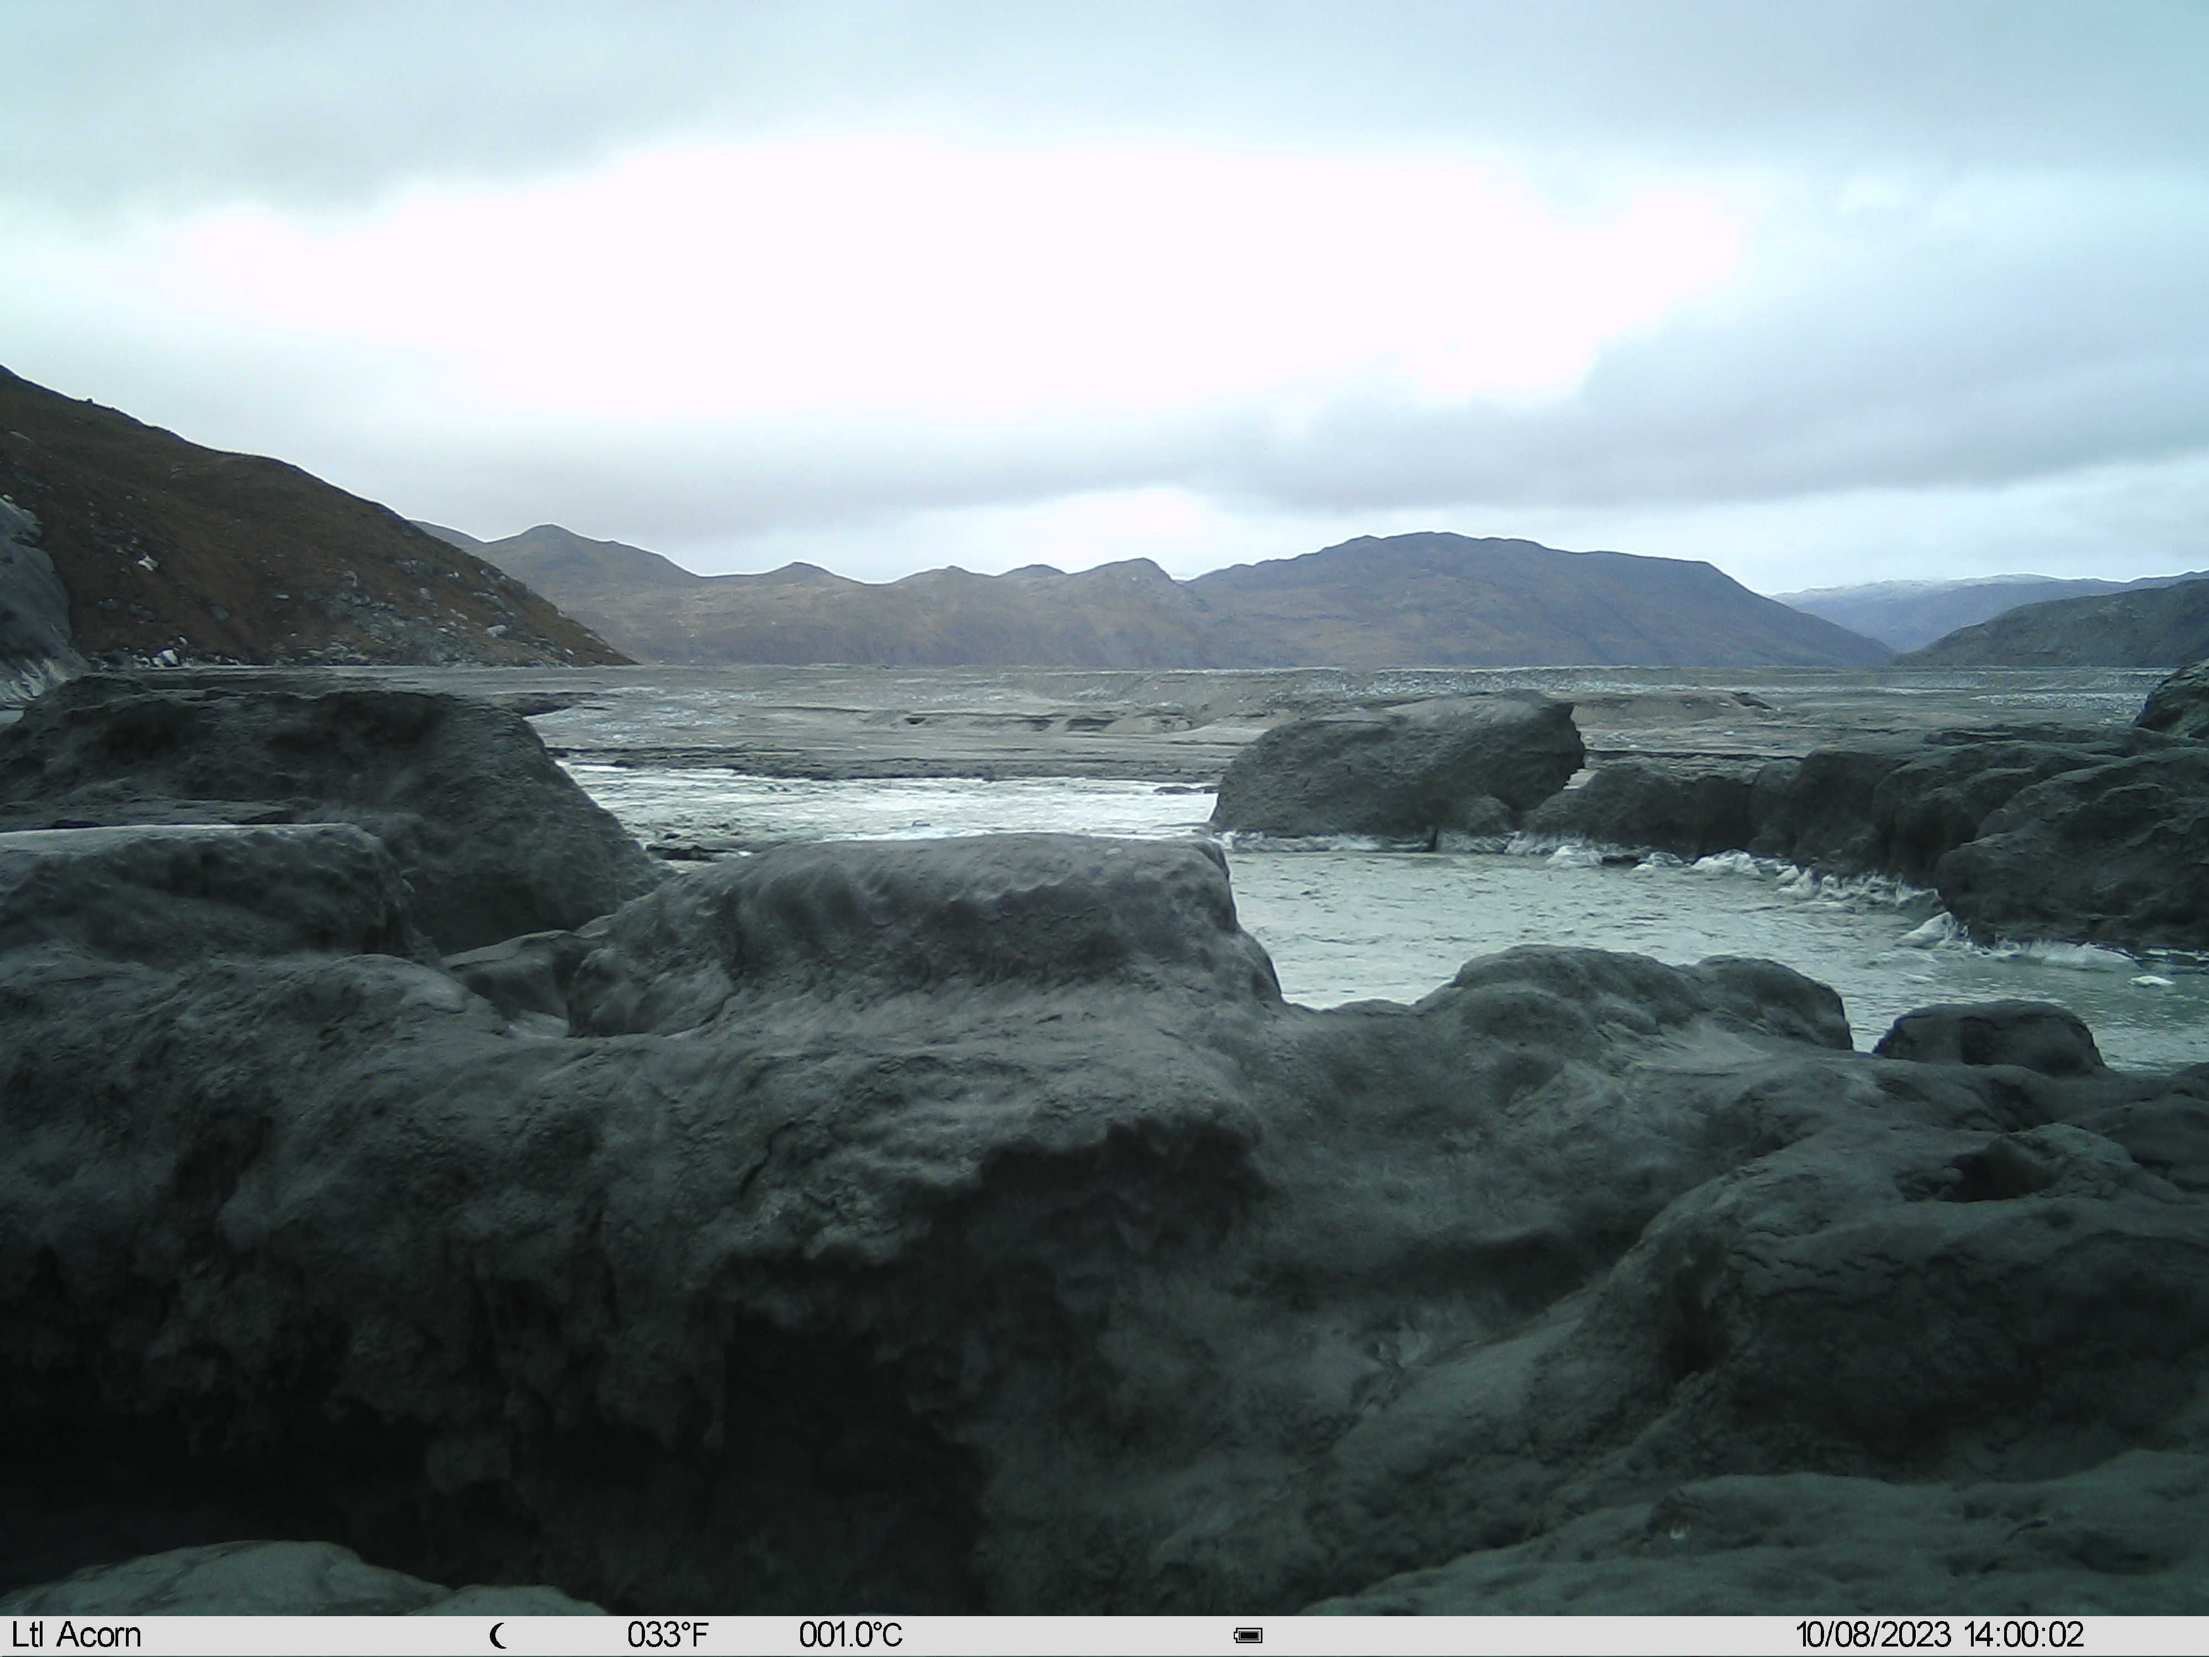2209x1657 pixels.
Task: Click the 033°F temperature reading
Action: click(x=668, y=1636)
